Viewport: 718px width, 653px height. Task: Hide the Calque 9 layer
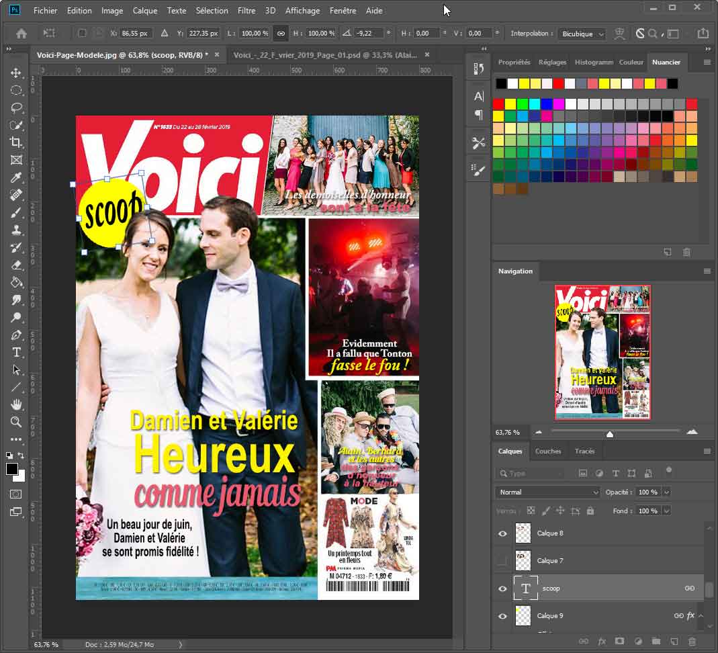502,616
